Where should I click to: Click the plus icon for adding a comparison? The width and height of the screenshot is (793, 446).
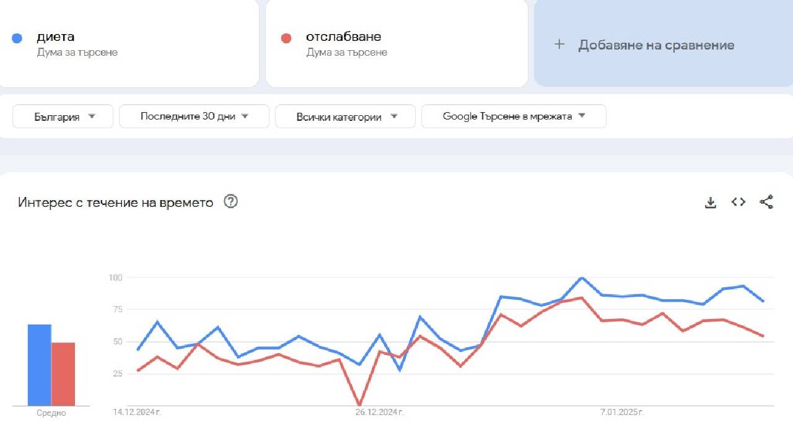click(x=559, y=44)
